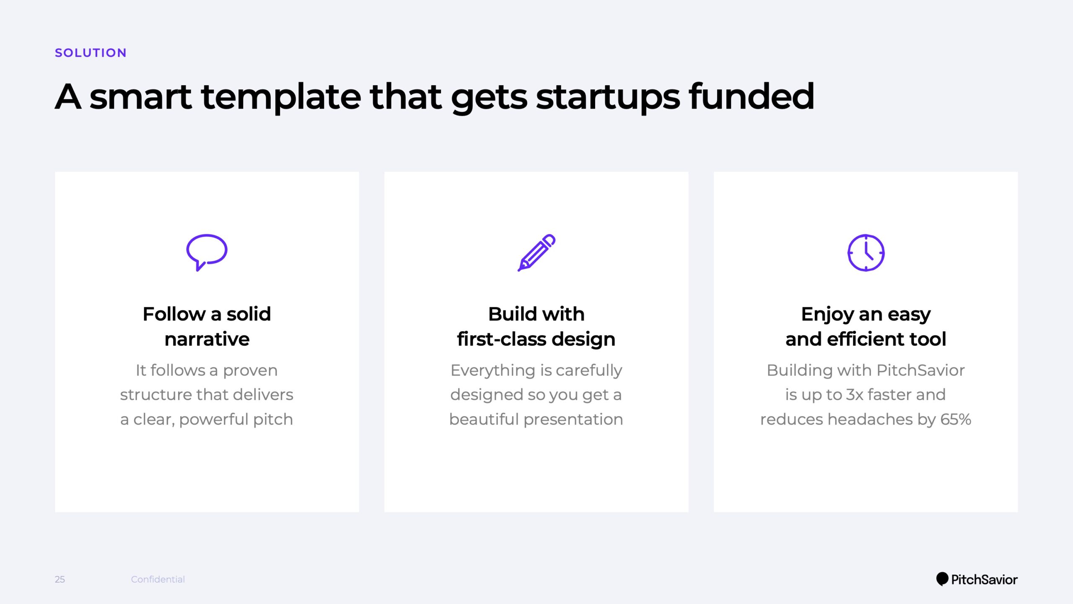Select the main slide title text
Viewport: 1073px width, 604px height.
click(x=434, y=97)
